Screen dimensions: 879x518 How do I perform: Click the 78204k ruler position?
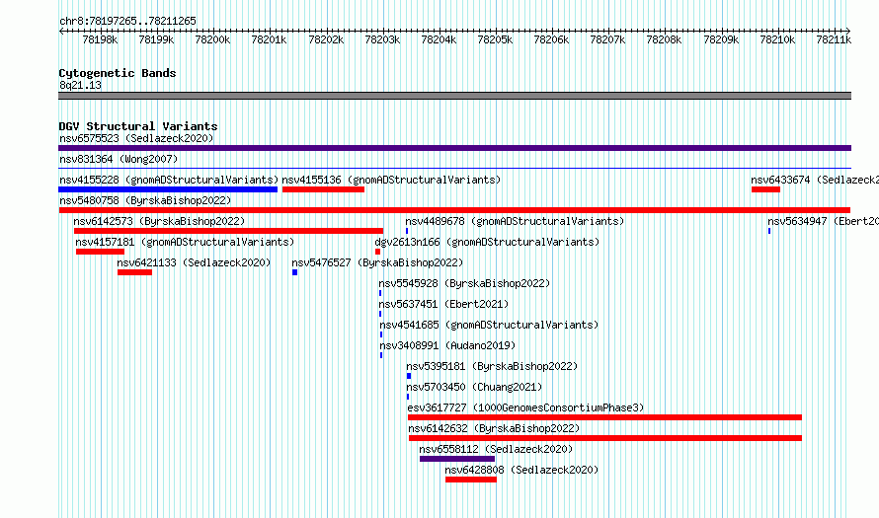tap(439, 39)
